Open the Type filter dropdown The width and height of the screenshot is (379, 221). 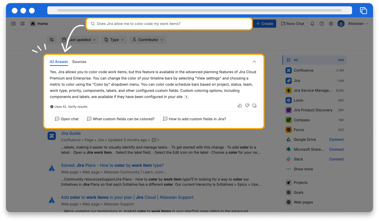(114, 40)
